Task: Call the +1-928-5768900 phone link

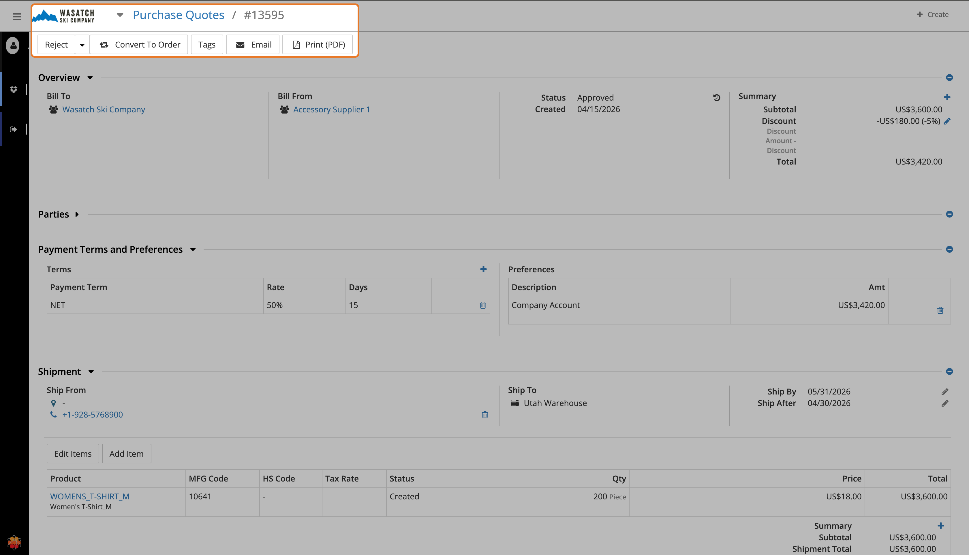Action: (92, 415)
